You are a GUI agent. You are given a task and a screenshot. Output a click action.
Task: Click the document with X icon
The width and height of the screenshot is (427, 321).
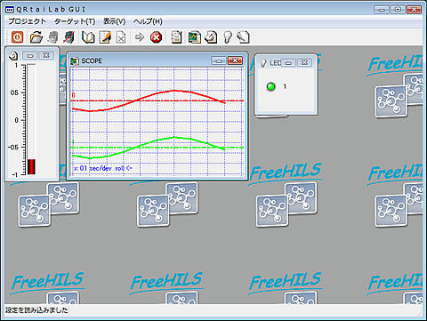coord(121,37)
